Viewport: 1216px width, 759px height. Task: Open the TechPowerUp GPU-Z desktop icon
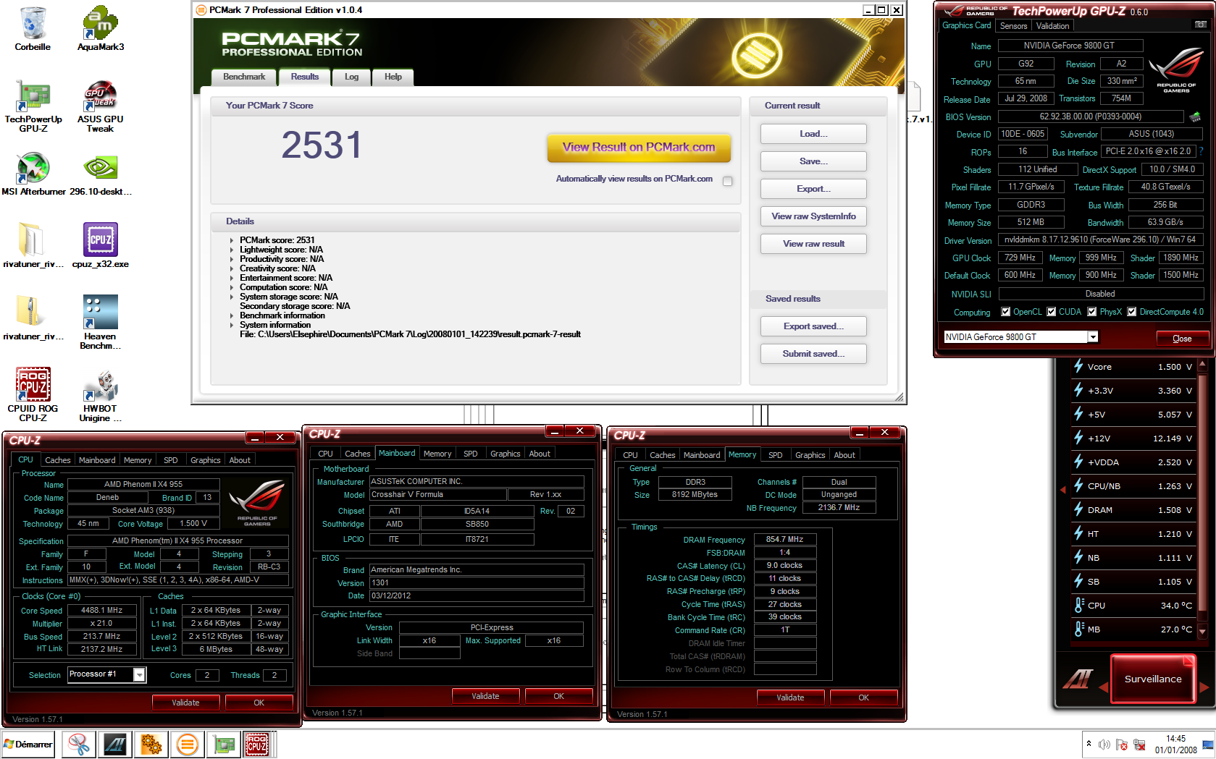pyautogui.click(x=33, y=106)
